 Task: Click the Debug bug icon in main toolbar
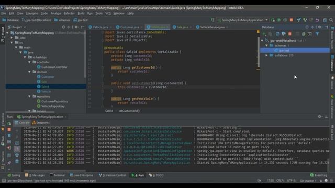pos(279,20)
